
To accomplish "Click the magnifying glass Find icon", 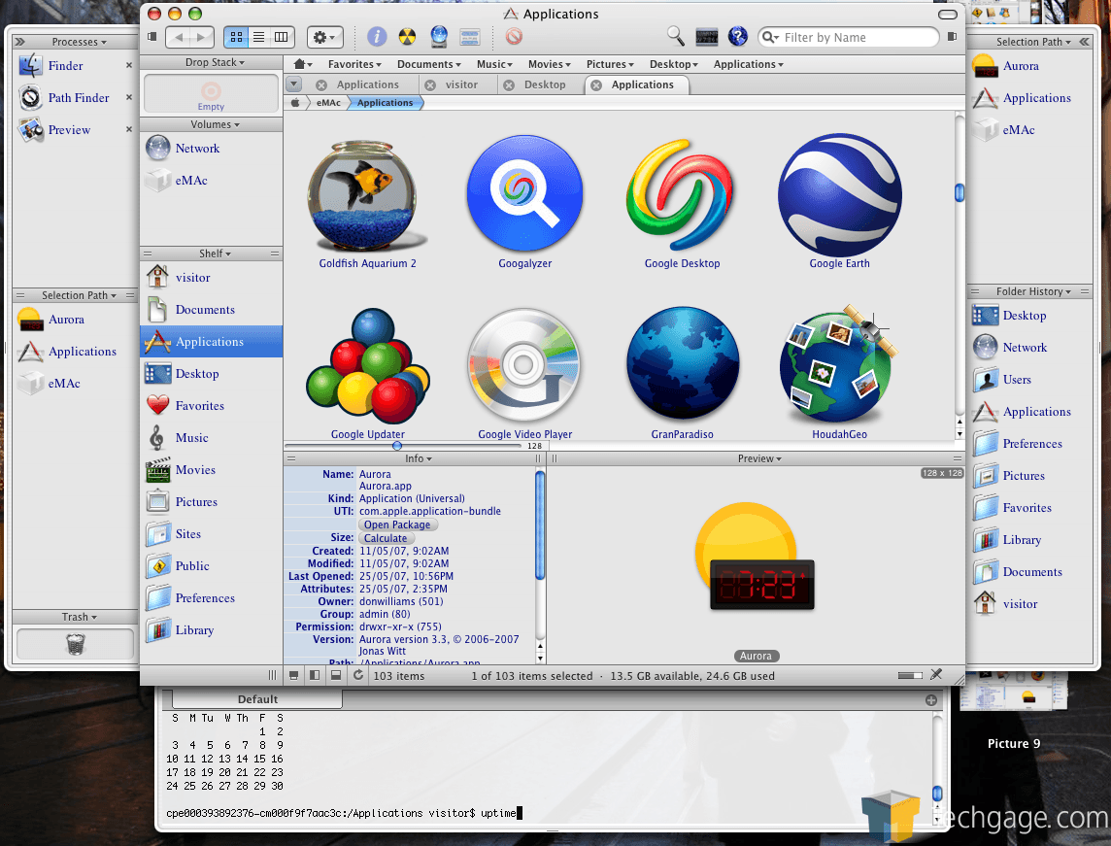I will (675, 36).
